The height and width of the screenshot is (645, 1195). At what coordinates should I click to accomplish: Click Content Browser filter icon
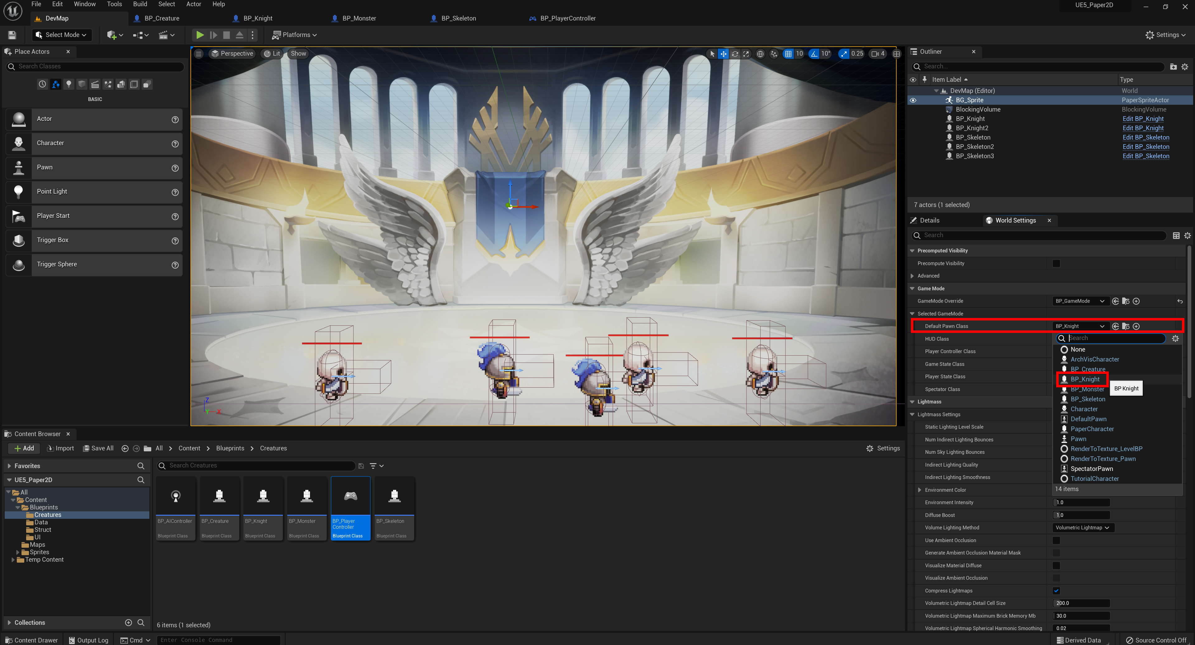click(377, 466)
